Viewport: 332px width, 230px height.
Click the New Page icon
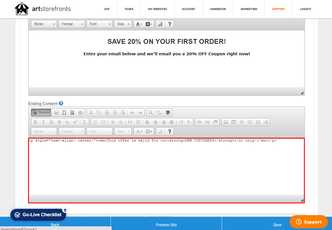(x=64, y=113)
